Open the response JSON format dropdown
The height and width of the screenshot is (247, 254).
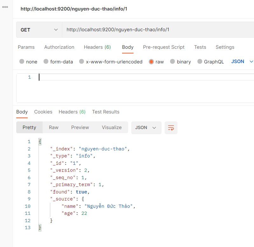[x=146, y=127]
